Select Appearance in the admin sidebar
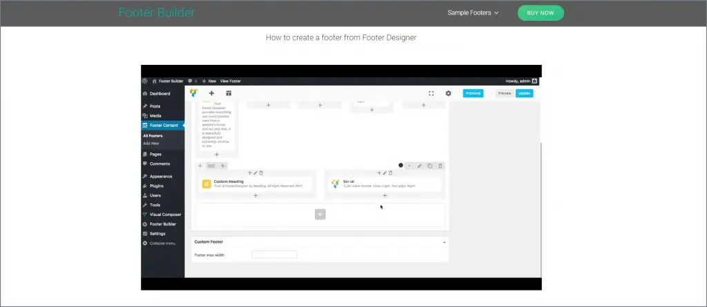The width and height of the screenshot is (707, 307). [160, 176]
